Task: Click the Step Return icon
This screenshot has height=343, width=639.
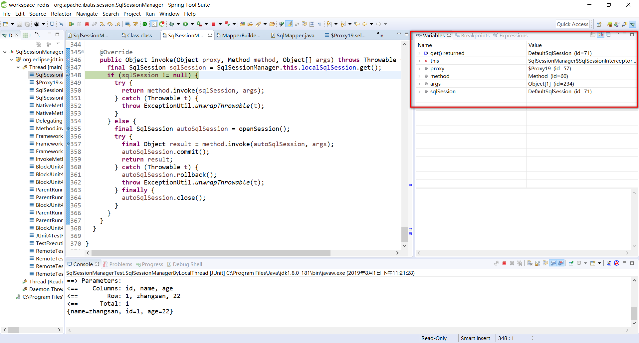Action: [118, 24]
